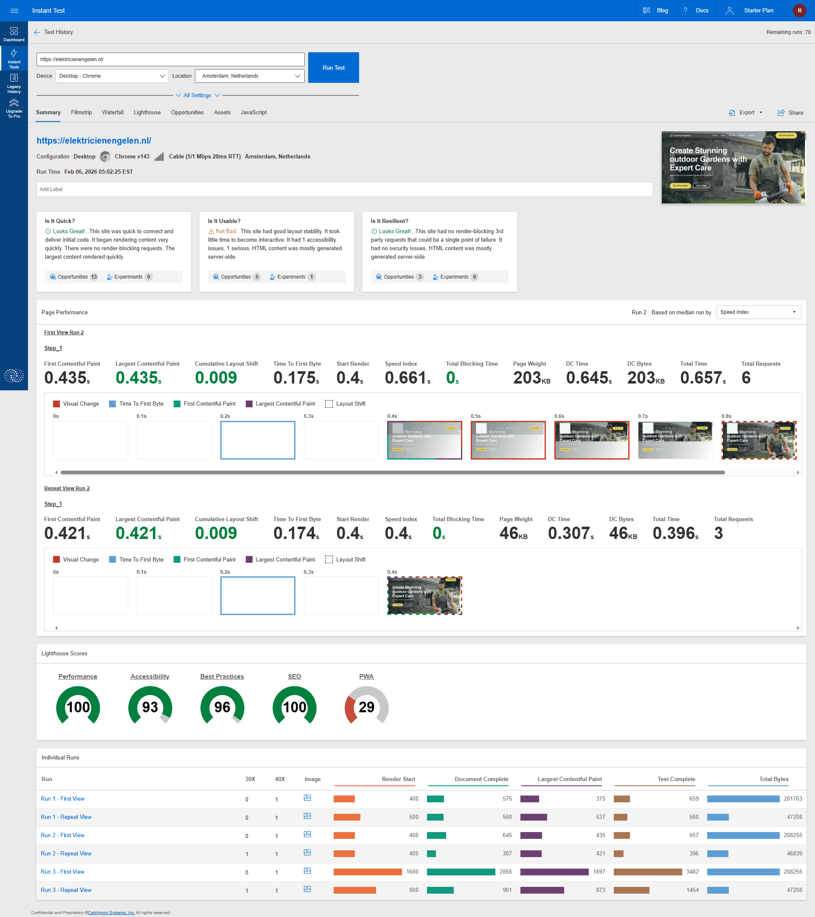Click the first view filmstrip horizontal scrollbar

392,472
